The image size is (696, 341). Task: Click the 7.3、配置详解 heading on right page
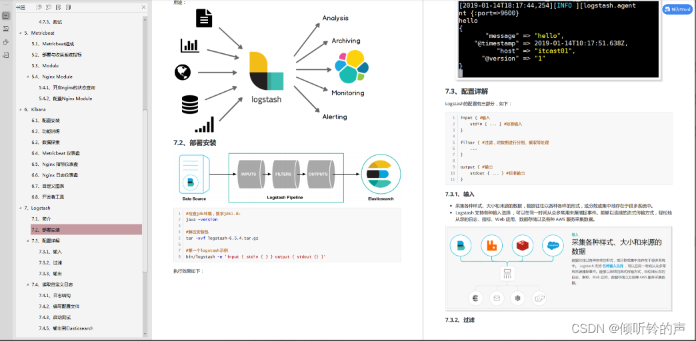467,91
